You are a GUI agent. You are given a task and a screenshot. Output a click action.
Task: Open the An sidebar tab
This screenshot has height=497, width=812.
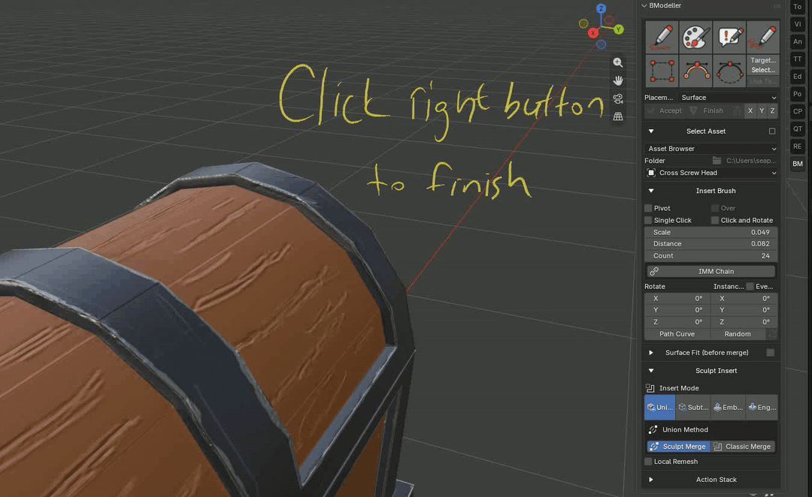point(797,42)
